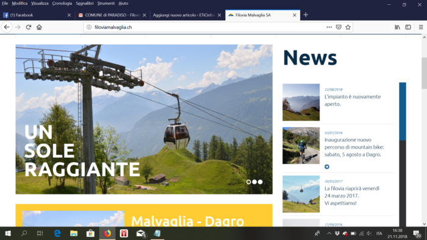Viewport: 427px width, 240px height.
Task: Go to the Firefox home page icon
Action: (39, 27)
